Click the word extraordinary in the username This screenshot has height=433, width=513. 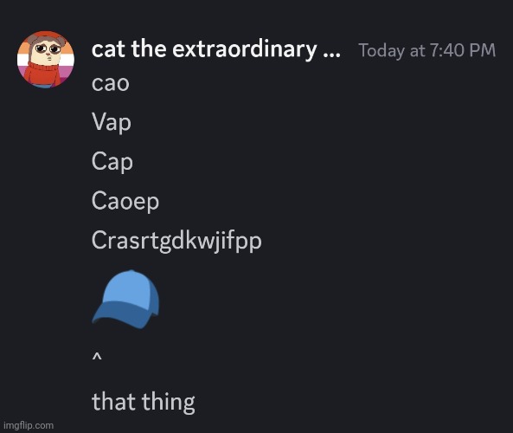(x=245, y=49)
